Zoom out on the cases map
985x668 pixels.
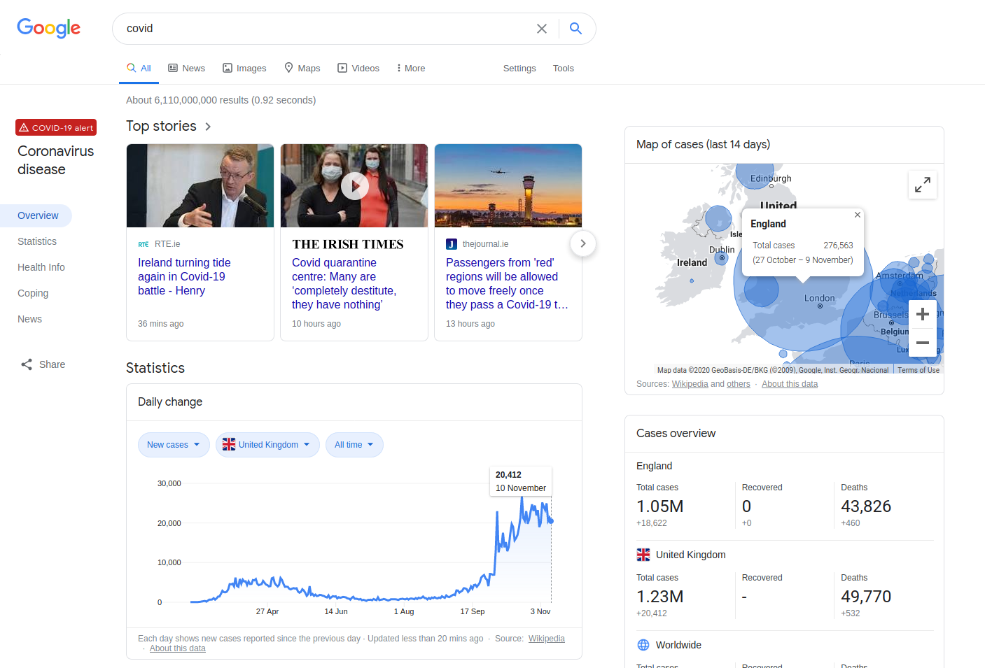click(x=923, y=343)
